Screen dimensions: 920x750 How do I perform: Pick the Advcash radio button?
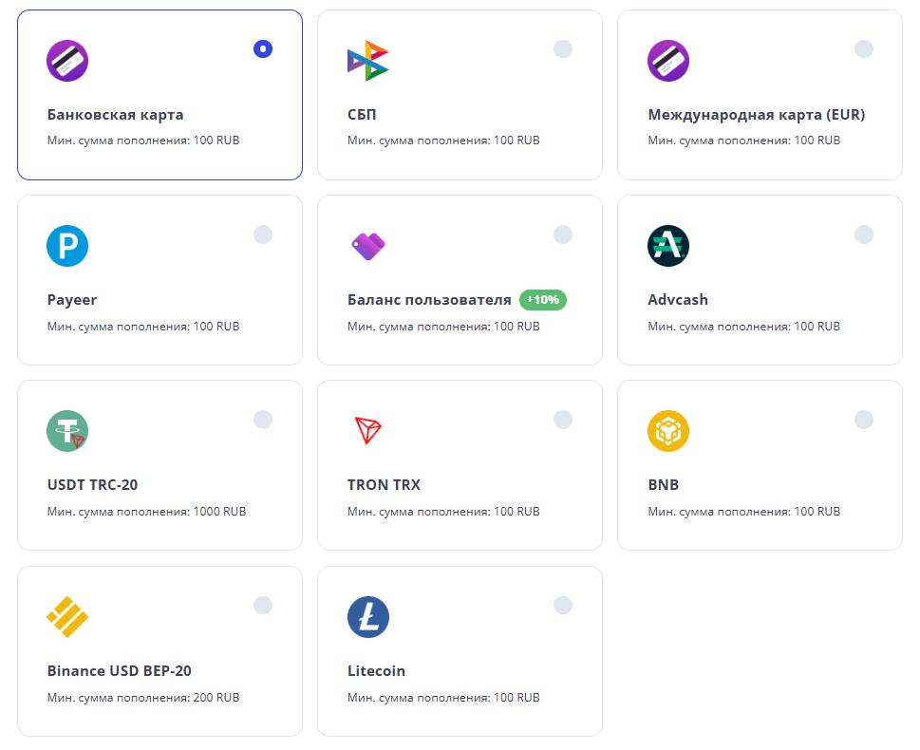[864, 234]
